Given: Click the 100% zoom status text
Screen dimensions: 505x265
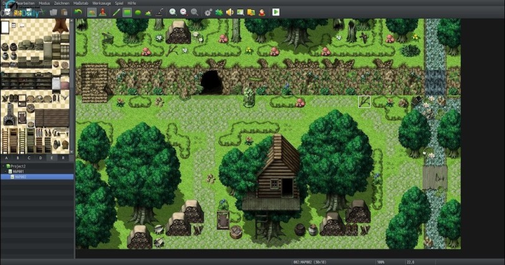Looking at the screenshot, I should (x=380, y=262).
